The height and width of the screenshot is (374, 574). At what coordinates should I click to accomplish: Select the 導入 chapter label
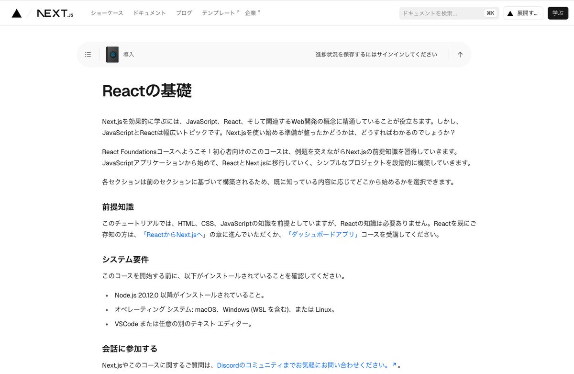coord(129,55)
